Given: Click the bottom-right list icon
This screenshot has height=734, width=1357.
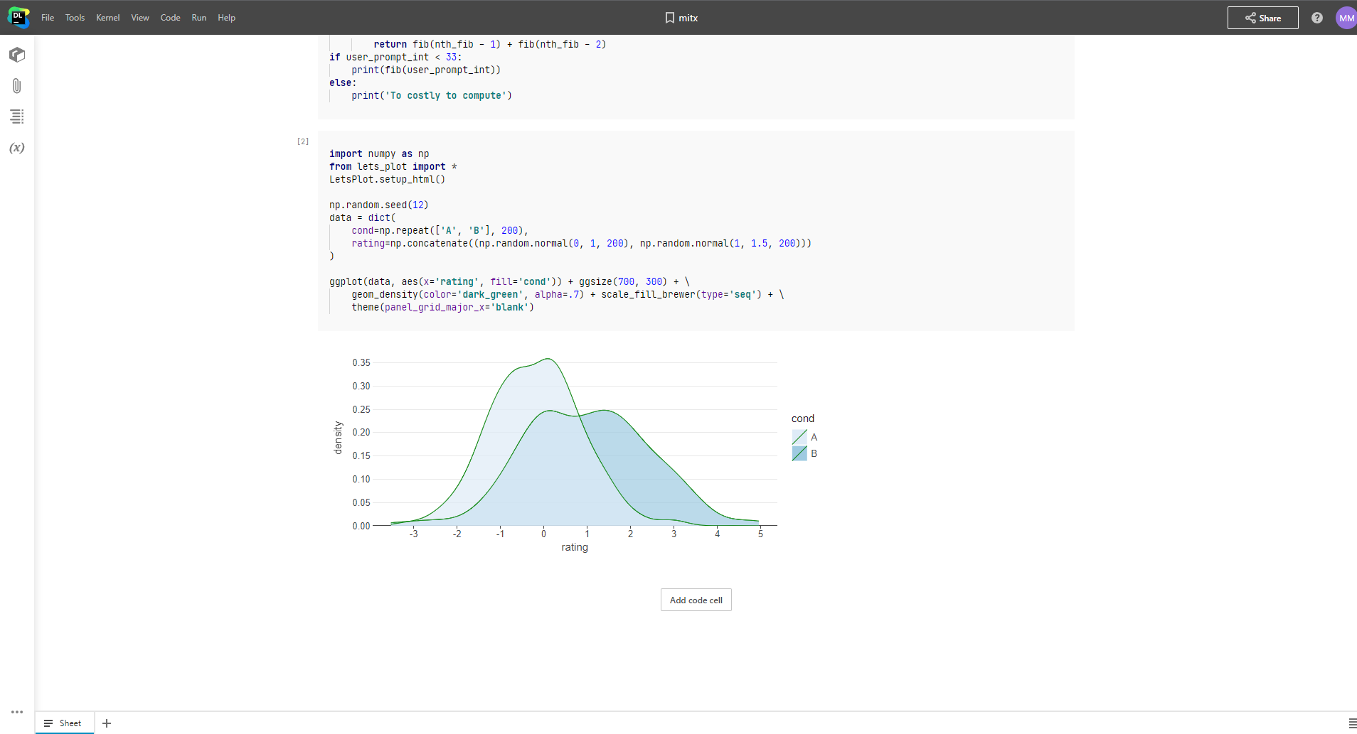Looking at the screenshot, I should [1352, 723].
